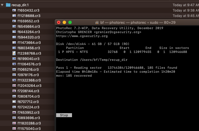Stop the PhotoRec recovery
Screen dimensions: 199x131
pyautogui.click(x=64, y=115)
